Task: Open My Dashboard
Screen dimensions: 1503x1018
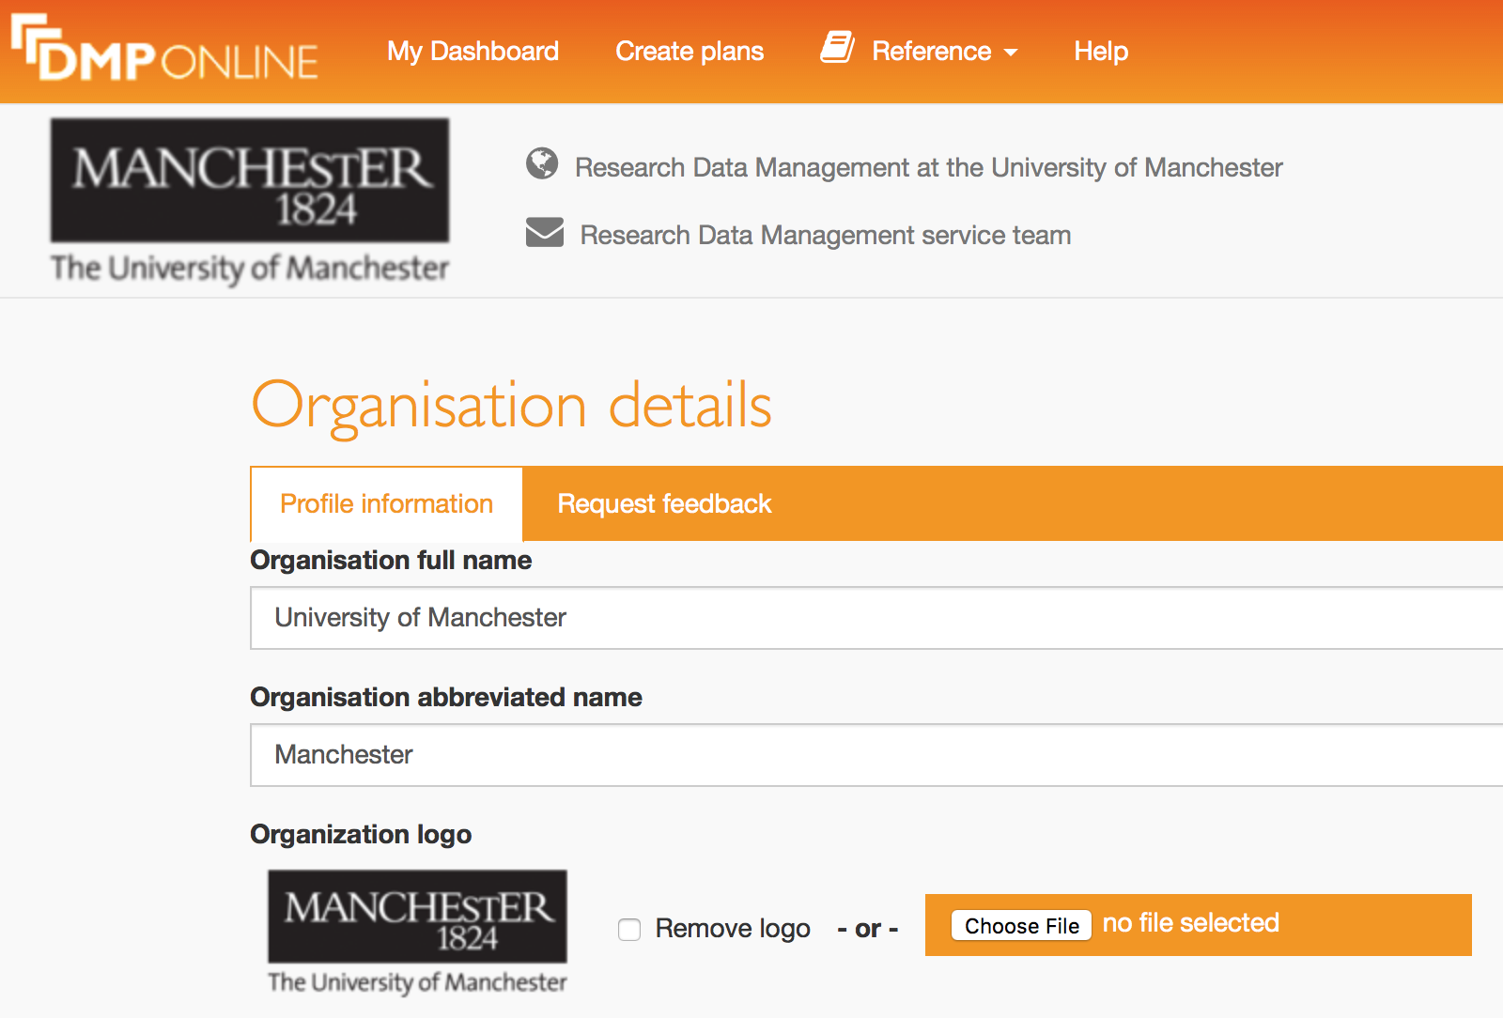Action: coord(473,51)
